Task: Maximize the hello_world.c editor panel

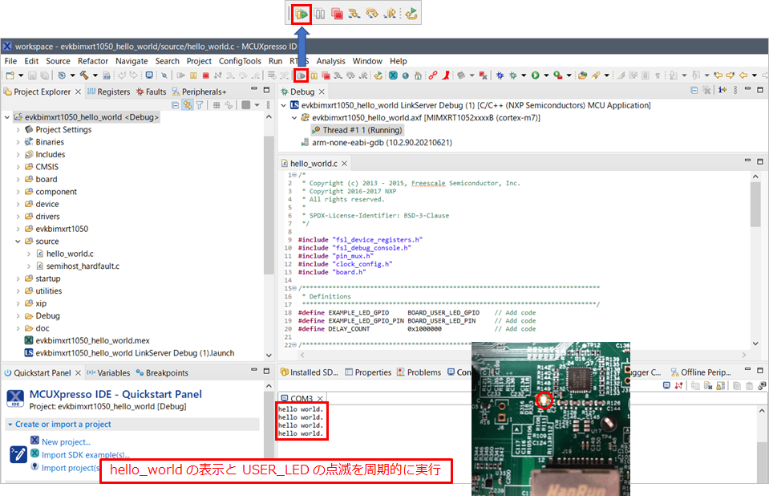Action: click(x=760, y=161)
